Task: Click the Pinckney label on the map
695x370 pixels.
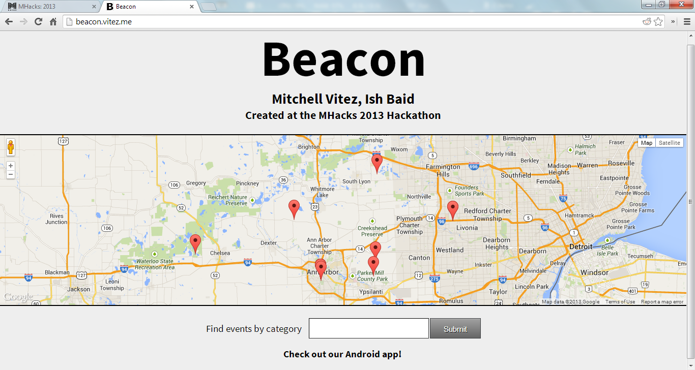Action: pyautogui.click(x=247, y=183)
